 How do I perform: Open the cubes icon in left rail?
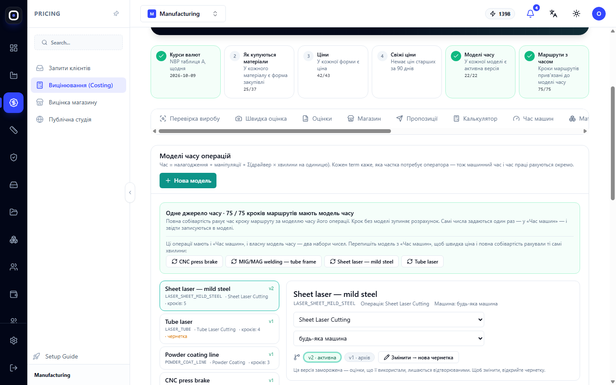click(x=14, y=240)
